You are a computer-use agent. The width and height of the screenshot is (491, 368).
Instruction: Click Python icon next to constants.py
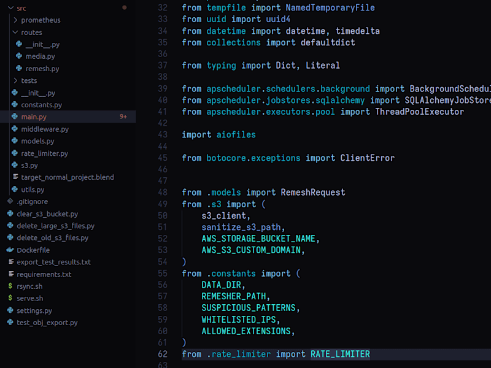pyautogui.click(x=15, y=104)
